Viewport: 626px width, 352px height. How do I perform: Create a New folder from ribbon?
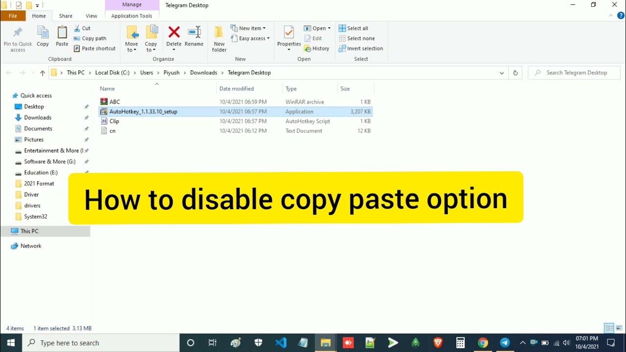pyautogui.click(x=219, y=39)
